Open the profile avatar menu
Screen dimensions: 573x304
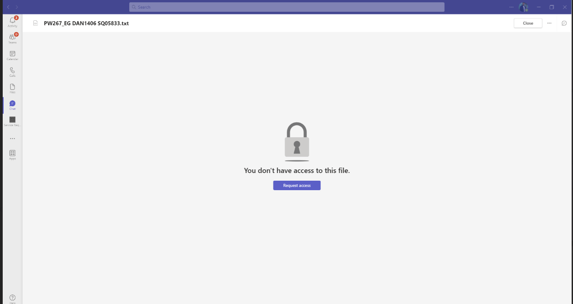coord(523,7)
